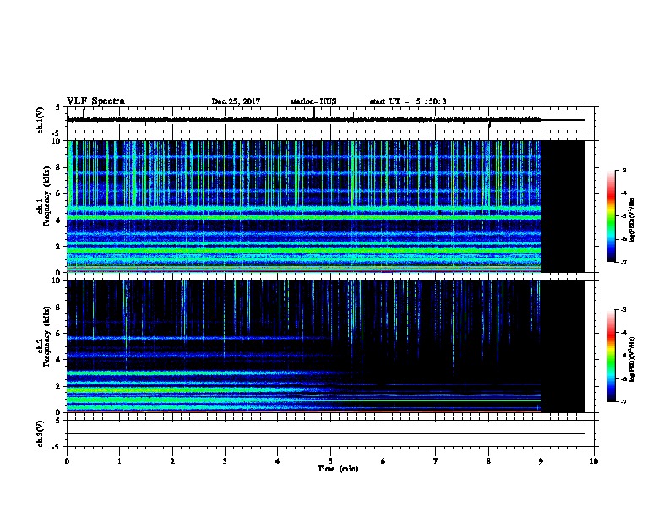Click the time axis tick label "7"
The height and width of the screenshot is (517, 669).
[436, 461]
